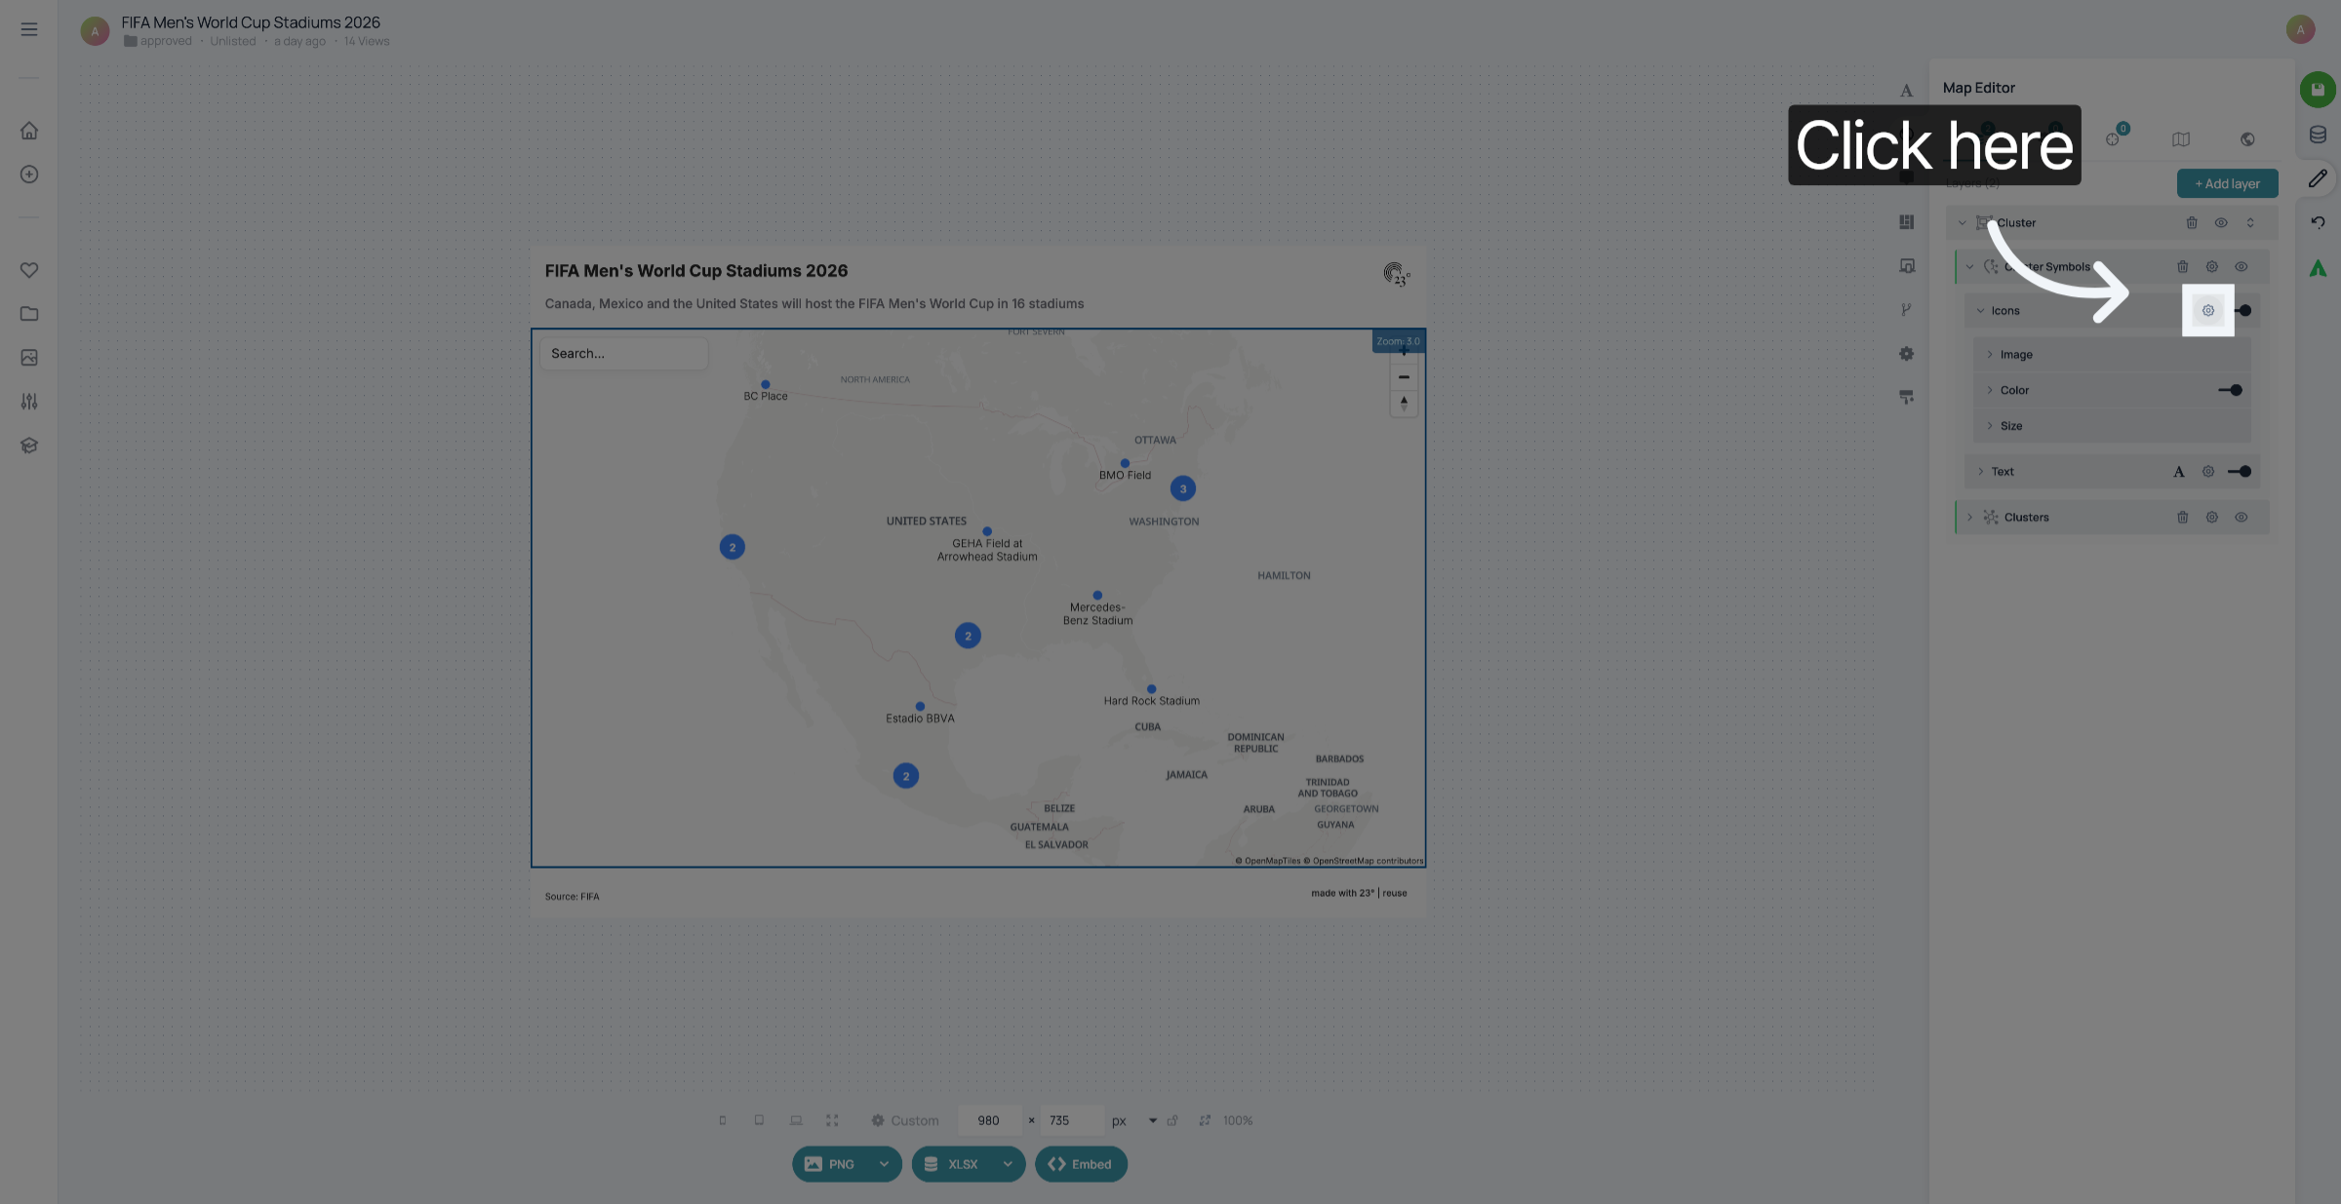Reorder Cluster layer with up-down arrows
The height and width of the screenshot is (1204, 2341).
click(x=2250, y=223)
